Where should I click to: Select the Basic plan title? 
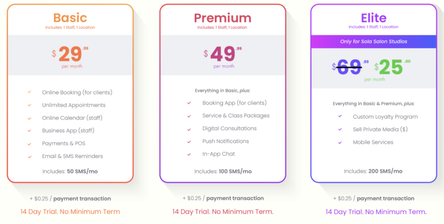tap(70, 18)
